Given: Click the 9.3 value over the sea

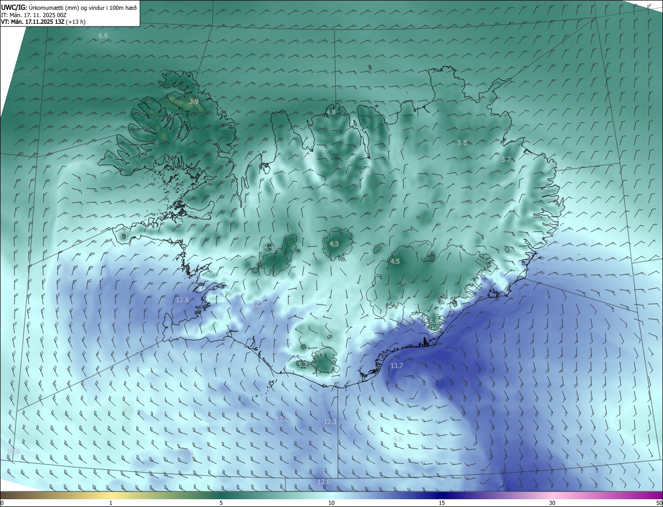Looking at the screenshot, I should tap(128, 410).
